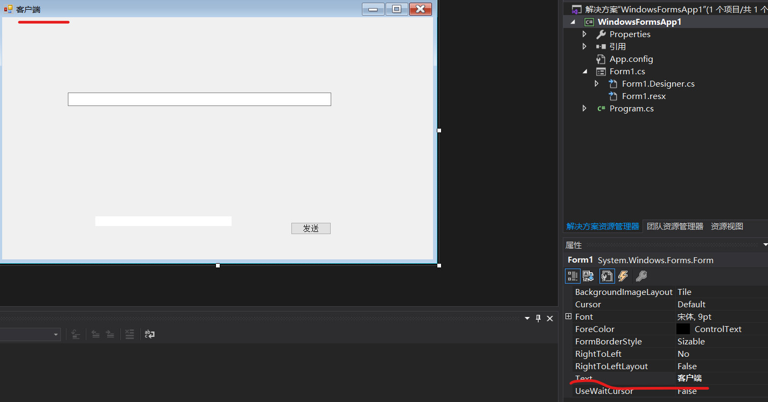Switch to 资源视图 tab
Screen dimensions: 768x402
pos(727,227)
